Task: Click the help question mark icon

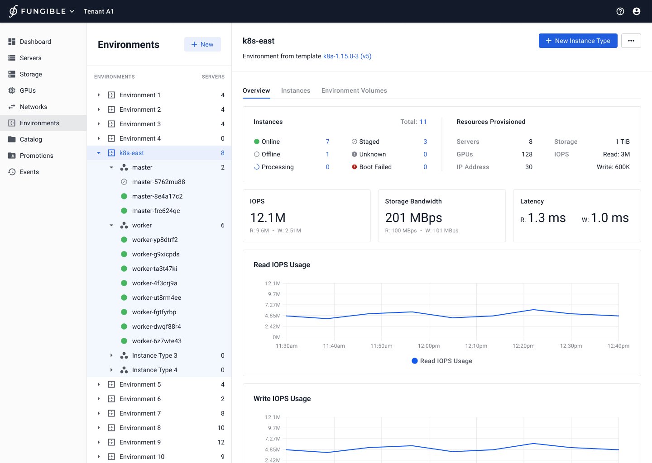Action: (620, 11)
